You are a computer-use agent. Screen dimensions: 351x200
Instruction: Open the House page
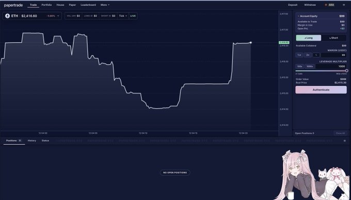pos(60,5)
